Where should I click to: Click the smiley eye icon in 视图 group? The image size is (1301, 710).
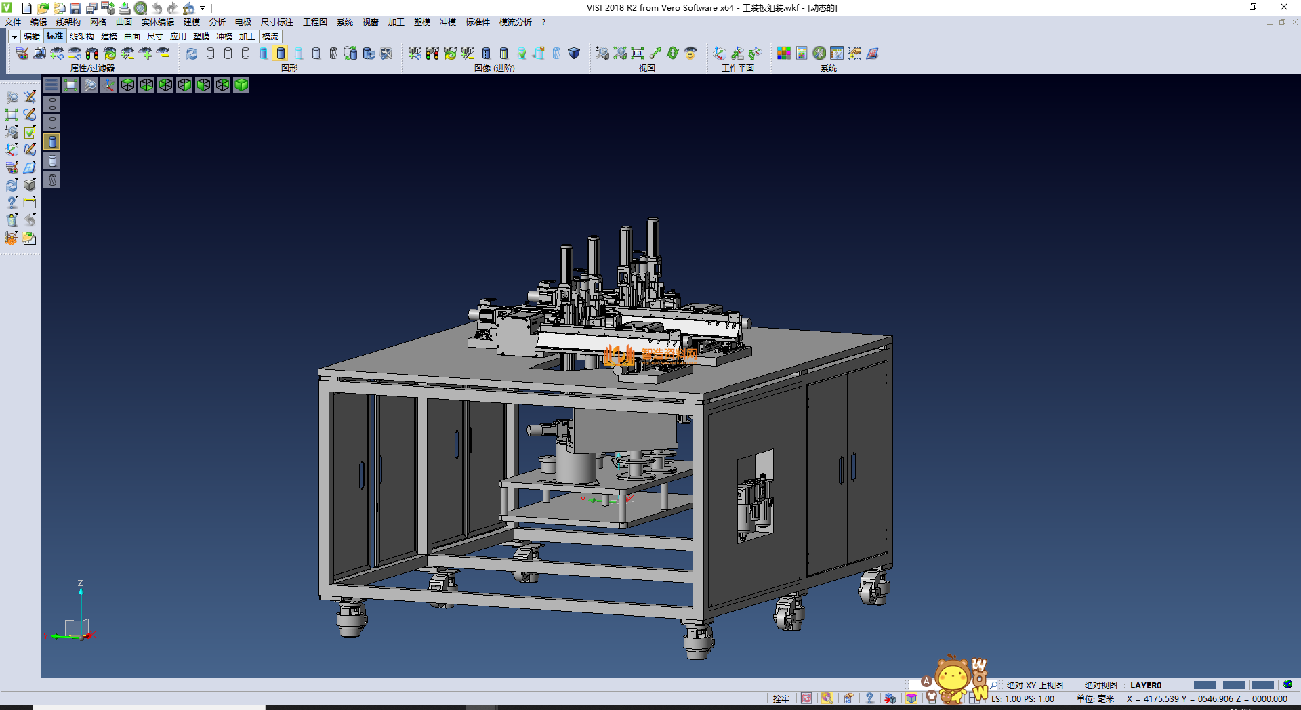[690, 54]
